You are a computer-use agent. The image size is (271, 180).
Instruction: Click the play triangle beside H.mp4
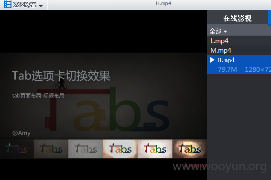coord(212,60)
